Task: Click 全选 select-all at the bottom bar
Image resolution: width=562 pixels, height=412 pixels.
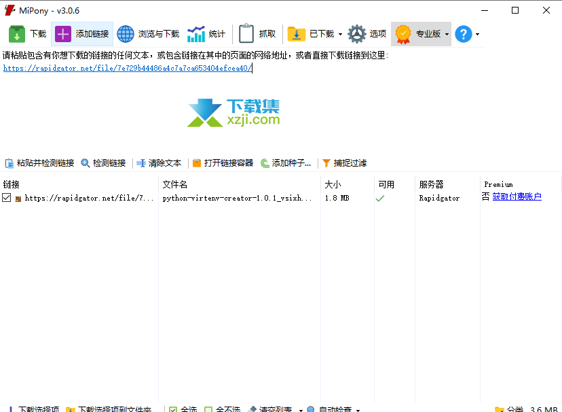Action: [x=183, y=409]
